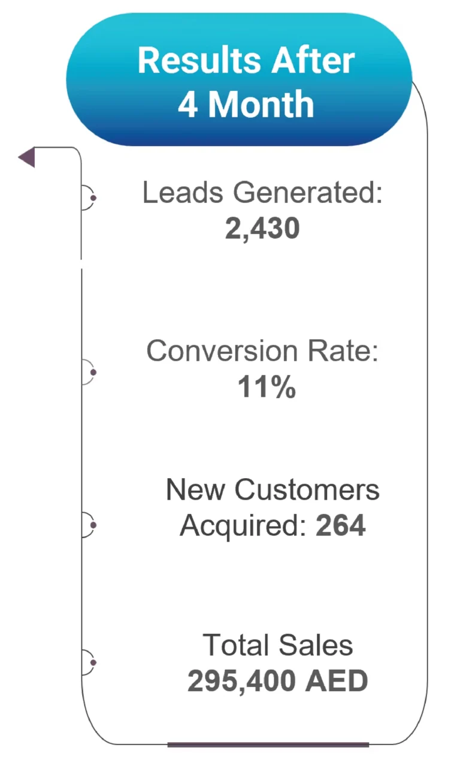Select the bullet dot beside Total Sales
Viewport: 460px width, 763px height.
click(93, 662)
